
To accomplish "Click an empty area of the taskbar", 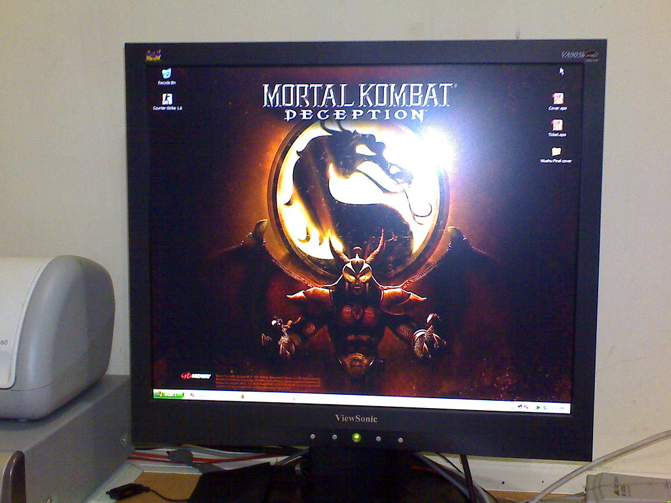I will point(385,402).
